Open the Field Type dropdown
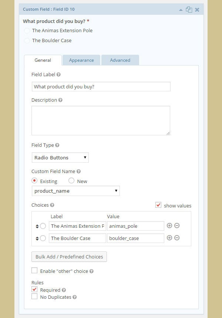Viewport: 222px width, 318px height. (x=60, y=157)
